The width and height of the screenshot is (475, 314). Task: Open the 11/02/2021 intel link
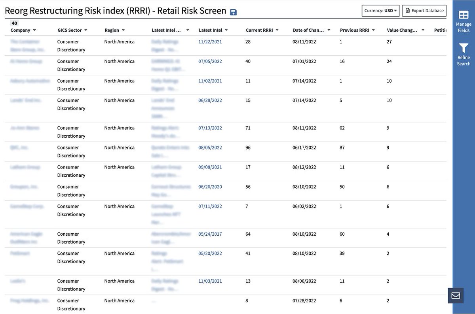[x=210, y=81]
